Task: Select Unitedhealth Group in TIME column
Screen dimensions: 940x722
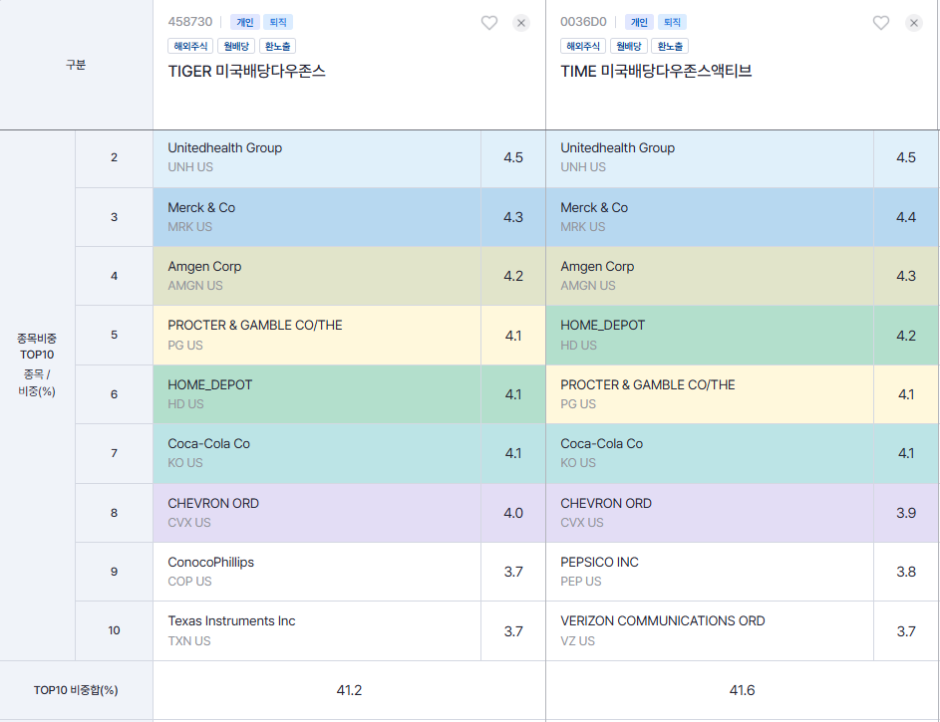Action: click(709, 158)
